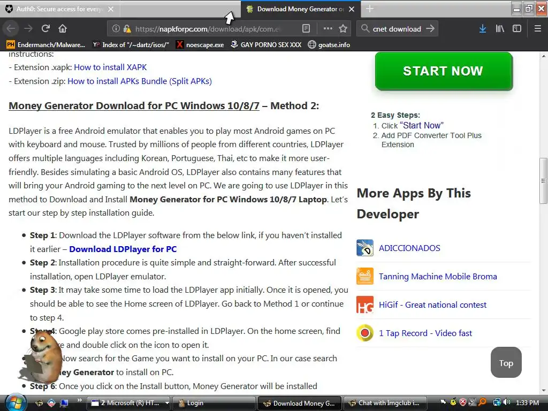
Task: Open the ADICCIONADOS app link
Action: (409, 248)
